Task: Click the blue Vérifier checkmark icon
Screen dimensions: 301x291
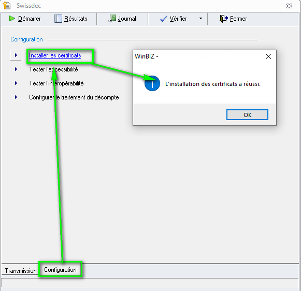Action: click(163, 19)
